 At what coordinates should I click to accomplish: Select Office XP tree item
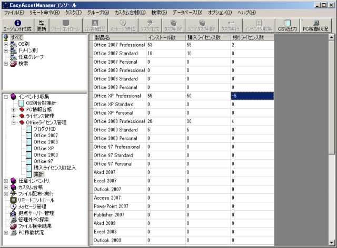point(44,148)
